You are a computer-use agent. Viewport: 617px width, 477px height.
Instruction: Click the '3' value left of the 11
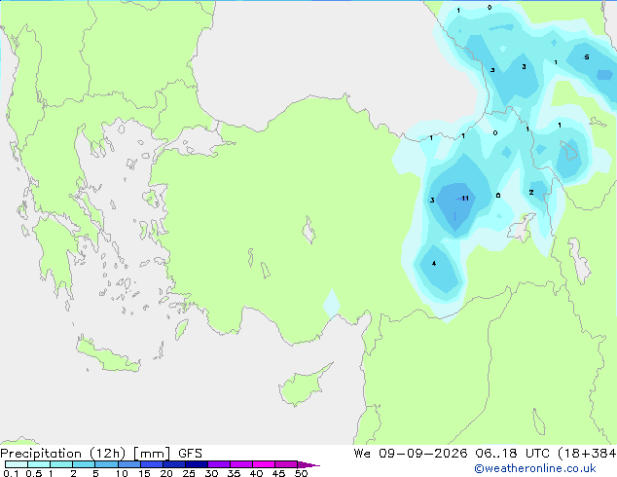tap(432, 200)
